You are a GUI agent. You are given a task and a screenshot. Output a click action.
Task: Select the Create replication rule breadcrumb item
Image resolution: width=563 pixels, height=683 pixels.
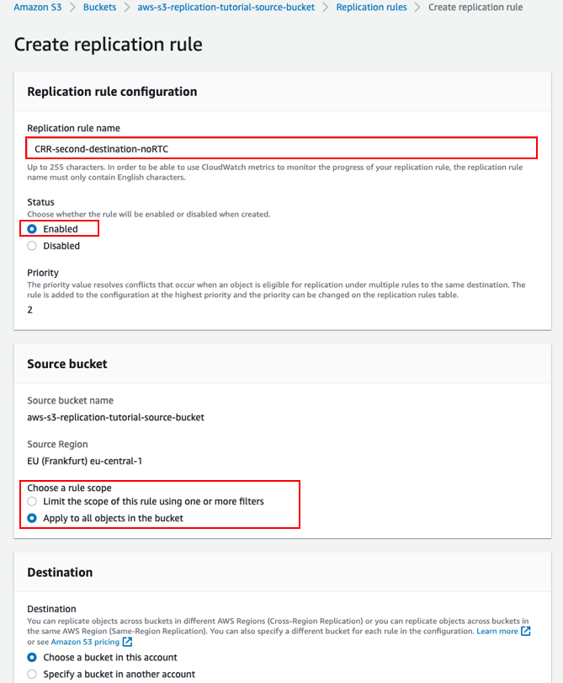pyautogui.click(x=475, y=7)
